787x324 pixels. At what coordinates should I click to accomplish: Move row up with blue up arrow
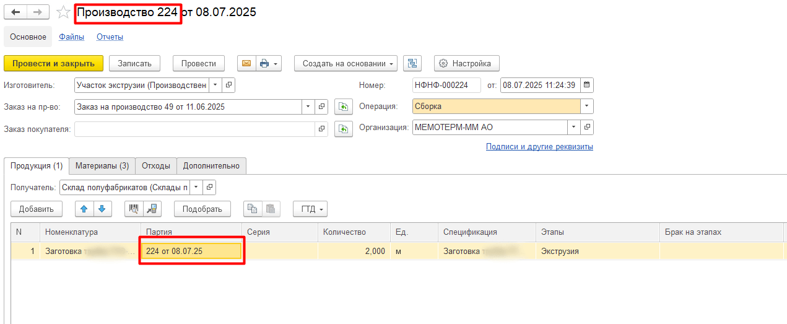(x=84, y=209)
